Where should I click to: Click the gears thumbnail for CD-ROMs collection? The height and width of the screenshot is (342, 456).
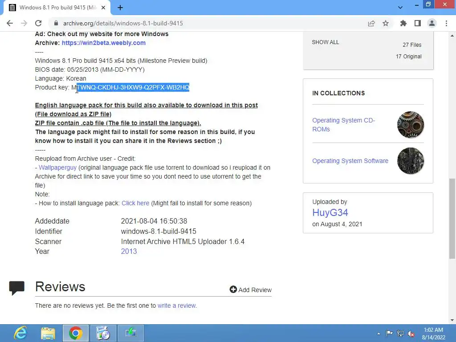(410, 125)
